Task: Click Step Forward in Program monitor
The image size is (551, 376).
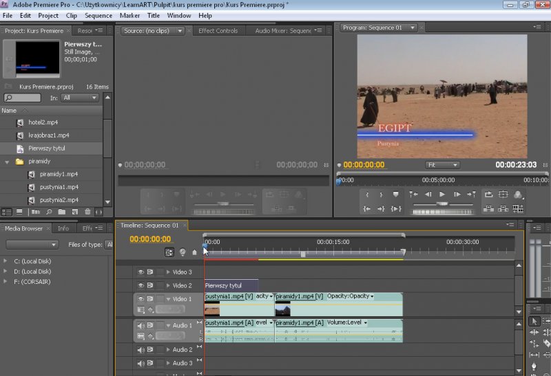Action: coord(457,195)
